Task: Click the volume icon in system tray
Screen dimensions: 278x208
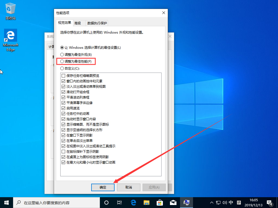Action: point(224,202)
